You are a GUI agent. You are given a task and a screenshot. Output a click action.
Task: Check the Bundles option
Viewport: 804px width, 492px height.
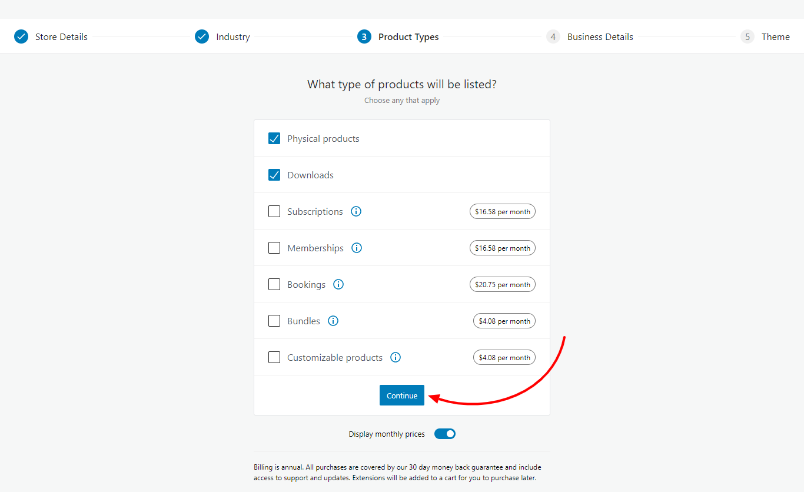(x=274, y=320)
